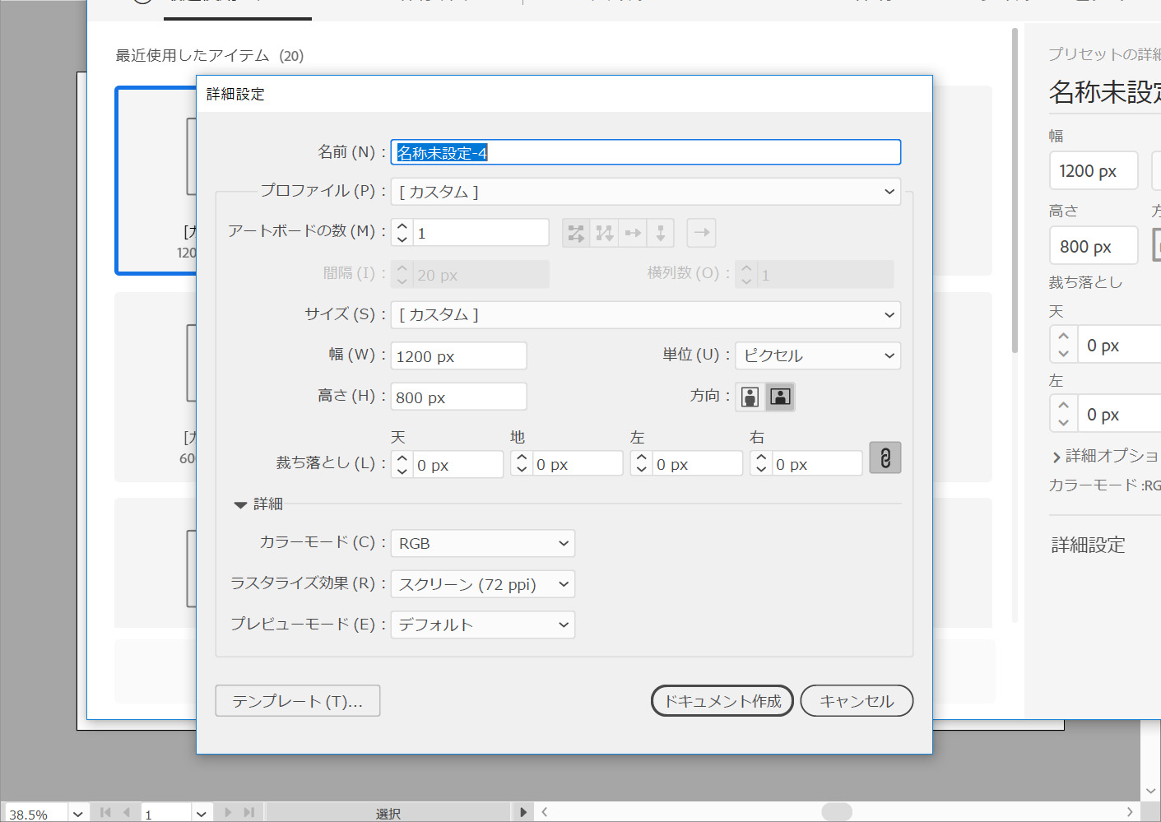Expand 詳細オプション in the preset panel
The image size is (1161, 822).
pyautogui.click(x=1057, y=457)
